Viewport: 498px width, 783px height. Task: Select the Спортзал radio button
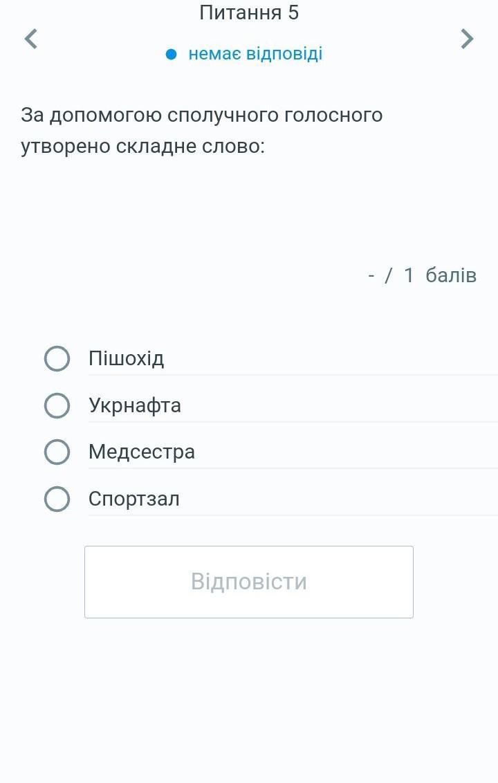(x=57, y=499)
